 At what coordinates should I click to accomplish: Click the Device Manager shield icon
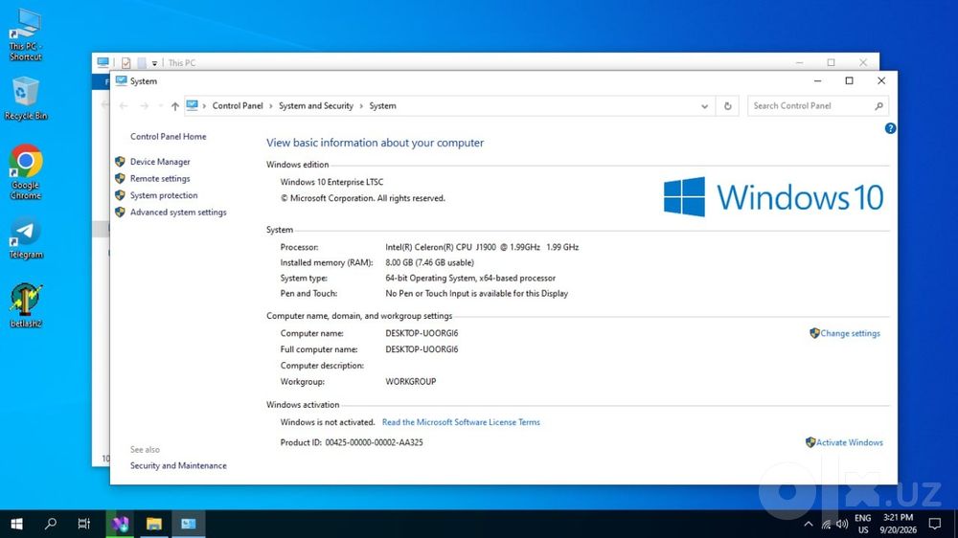click(x=120, y=162)
